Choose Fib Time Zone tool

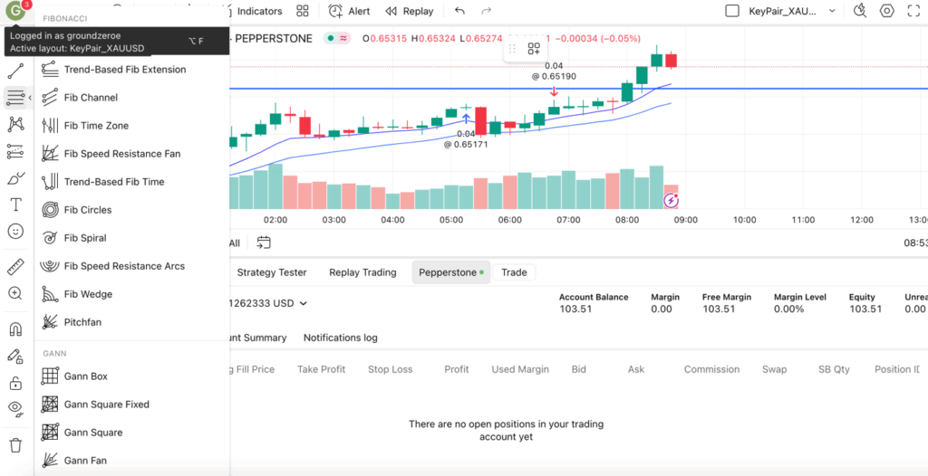(131, 126)
